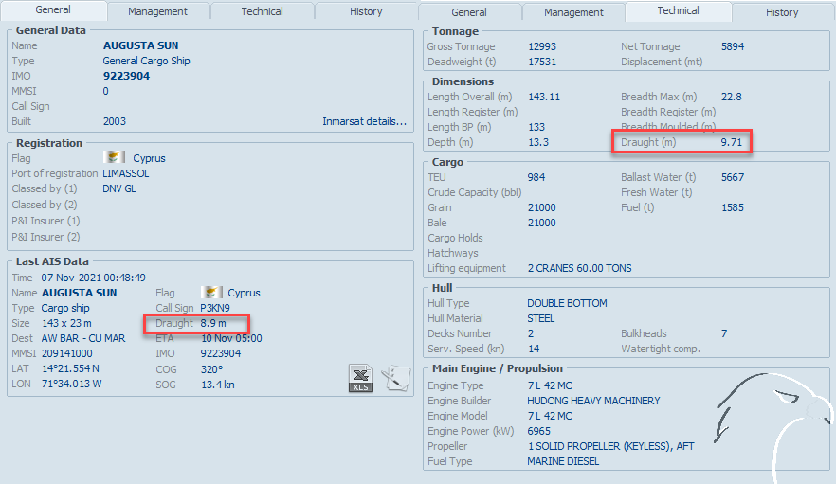This screenshot has height=484, width=836.
Task: Open History tab in right tab strip
Action: 782,12
